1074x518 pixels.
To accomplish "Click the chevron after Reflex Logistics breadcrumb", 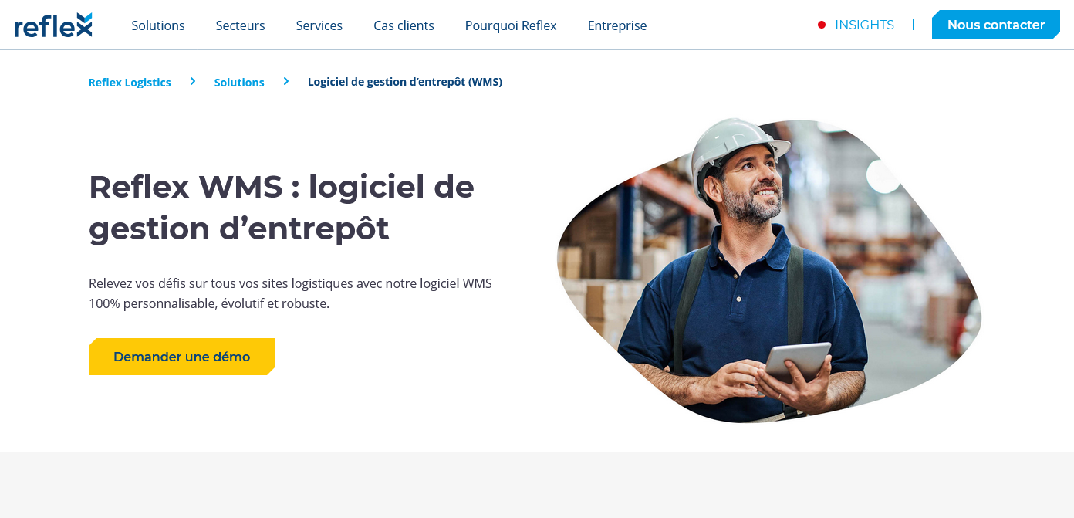I will 193,81.
